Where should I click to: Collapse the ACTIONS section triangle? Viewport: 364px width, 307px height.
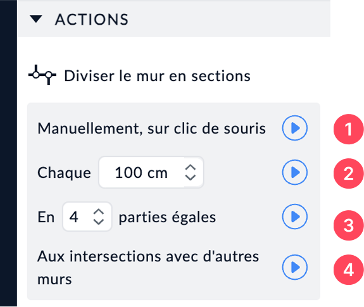pos(36,19)
